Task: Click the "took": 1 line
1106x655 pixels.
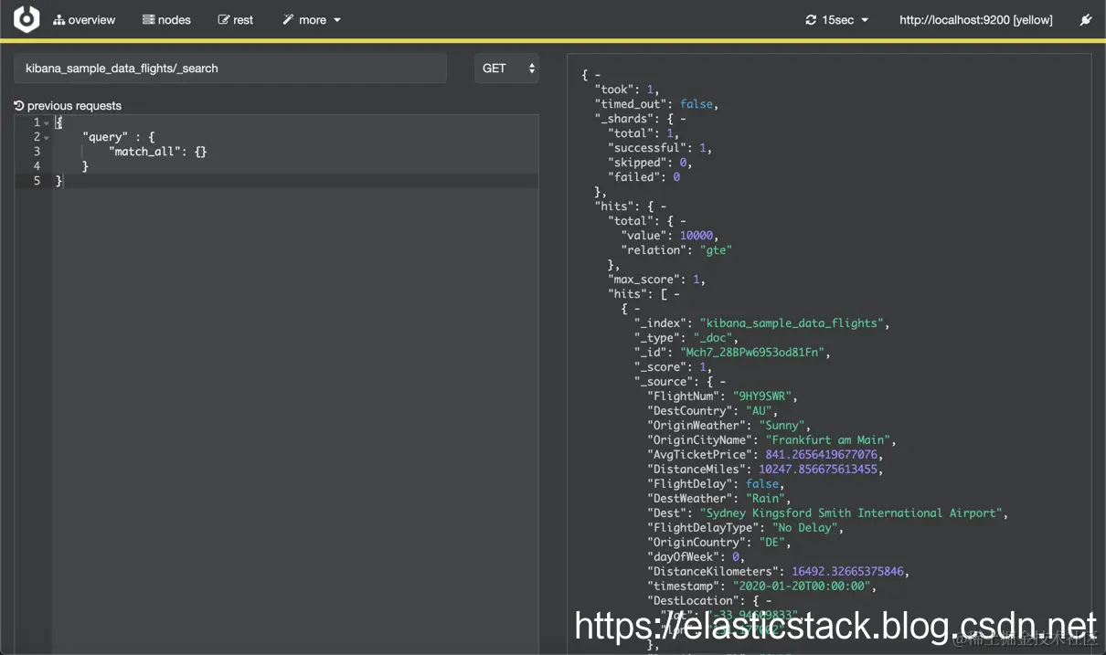Action: point(626,90)
